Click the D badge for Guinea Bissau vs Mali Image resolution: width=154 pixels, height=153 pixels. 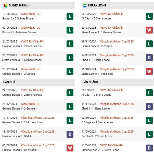coord(70,134)
